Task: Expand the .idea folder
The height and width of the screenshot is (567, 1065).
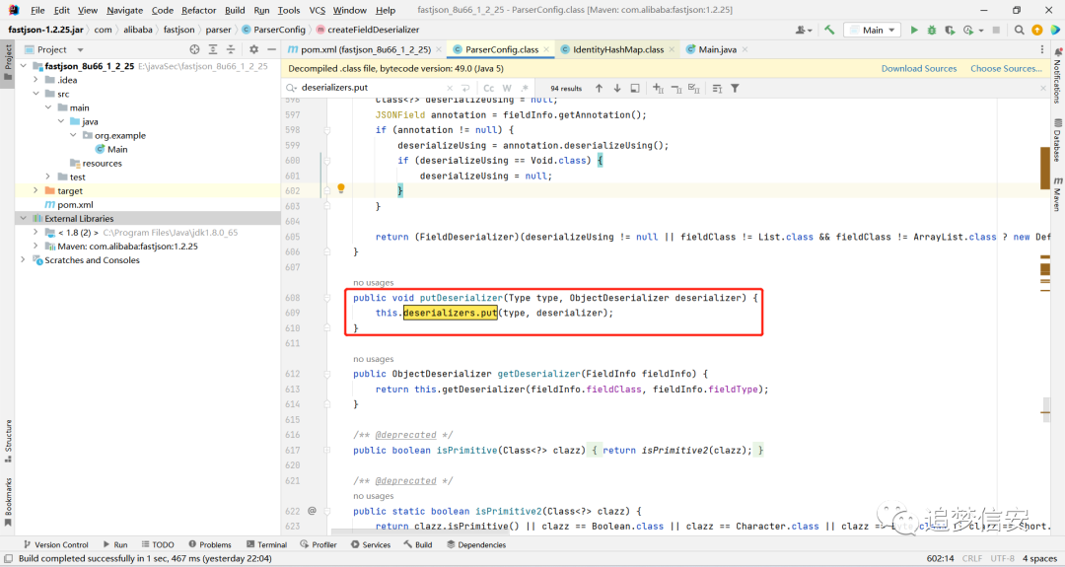Action: pos(36,80)
